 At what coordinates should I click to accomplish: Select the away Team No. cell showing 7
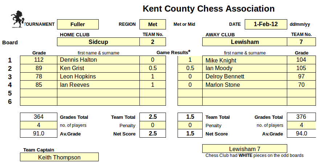coord(301,42)
